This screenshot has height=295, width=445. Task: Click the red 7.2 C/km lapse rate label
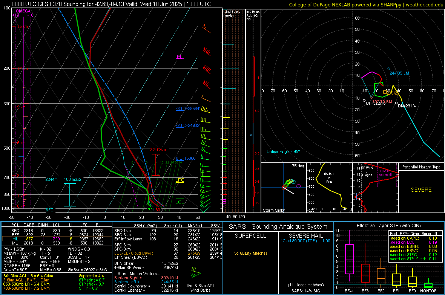click(158, 150)
